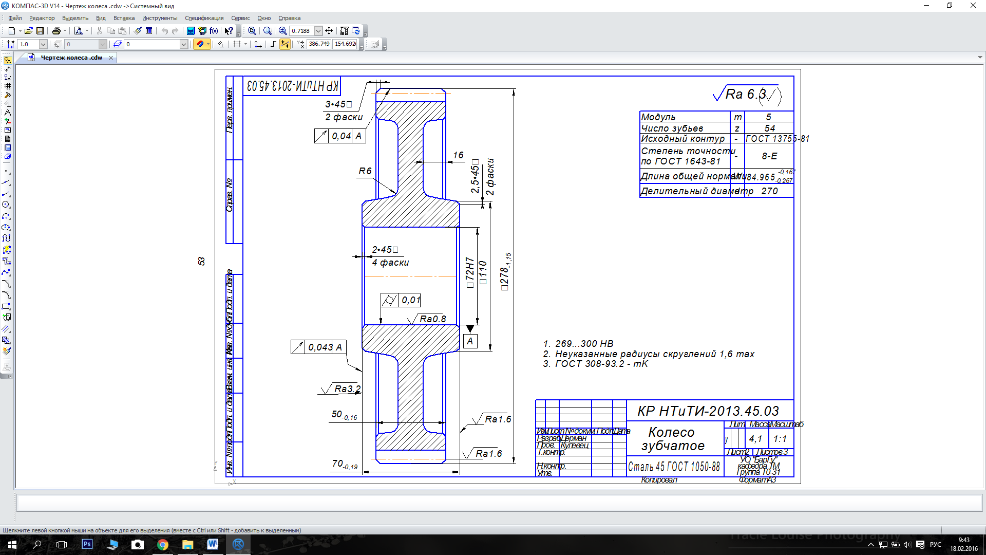Save the drawing with the floppy icon
This screenshot has height=555, width=986.
40,31
